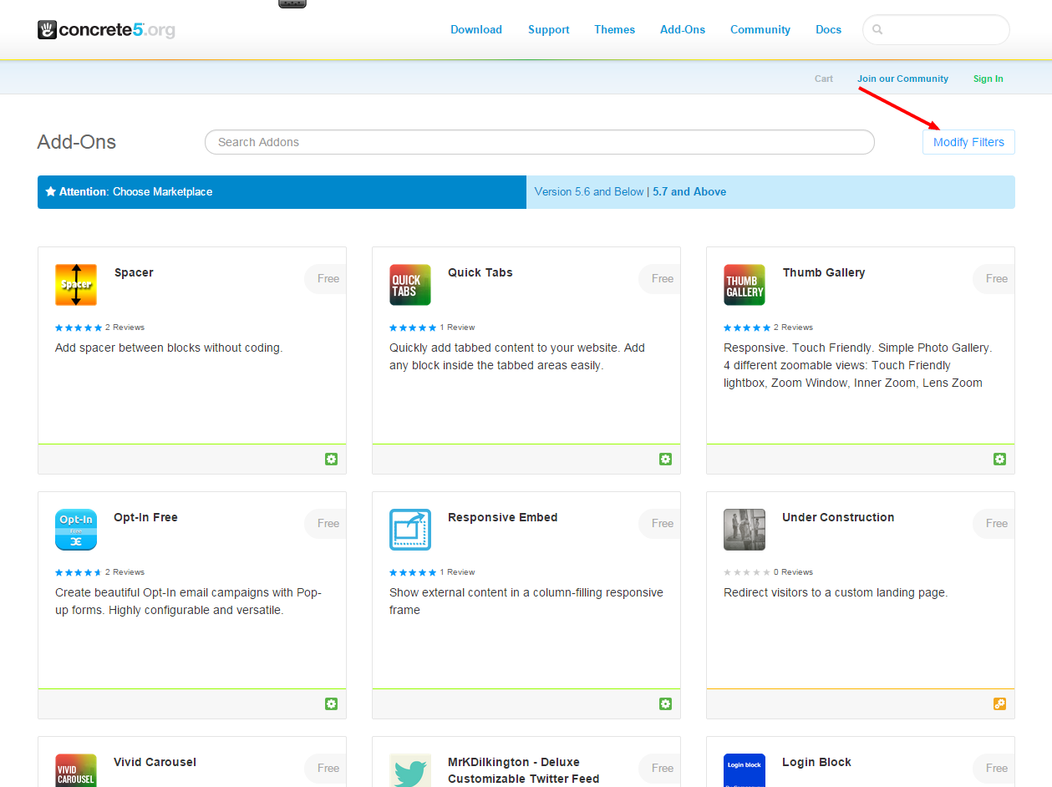The height and width of the screenshot is (787, 1052).
Task: Open the Cart link
Action: [824, 79]
